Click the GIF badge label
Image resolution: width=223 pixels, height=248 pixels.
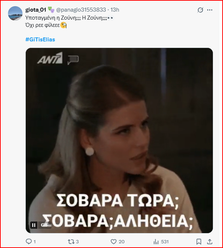[x=45, y=225]
